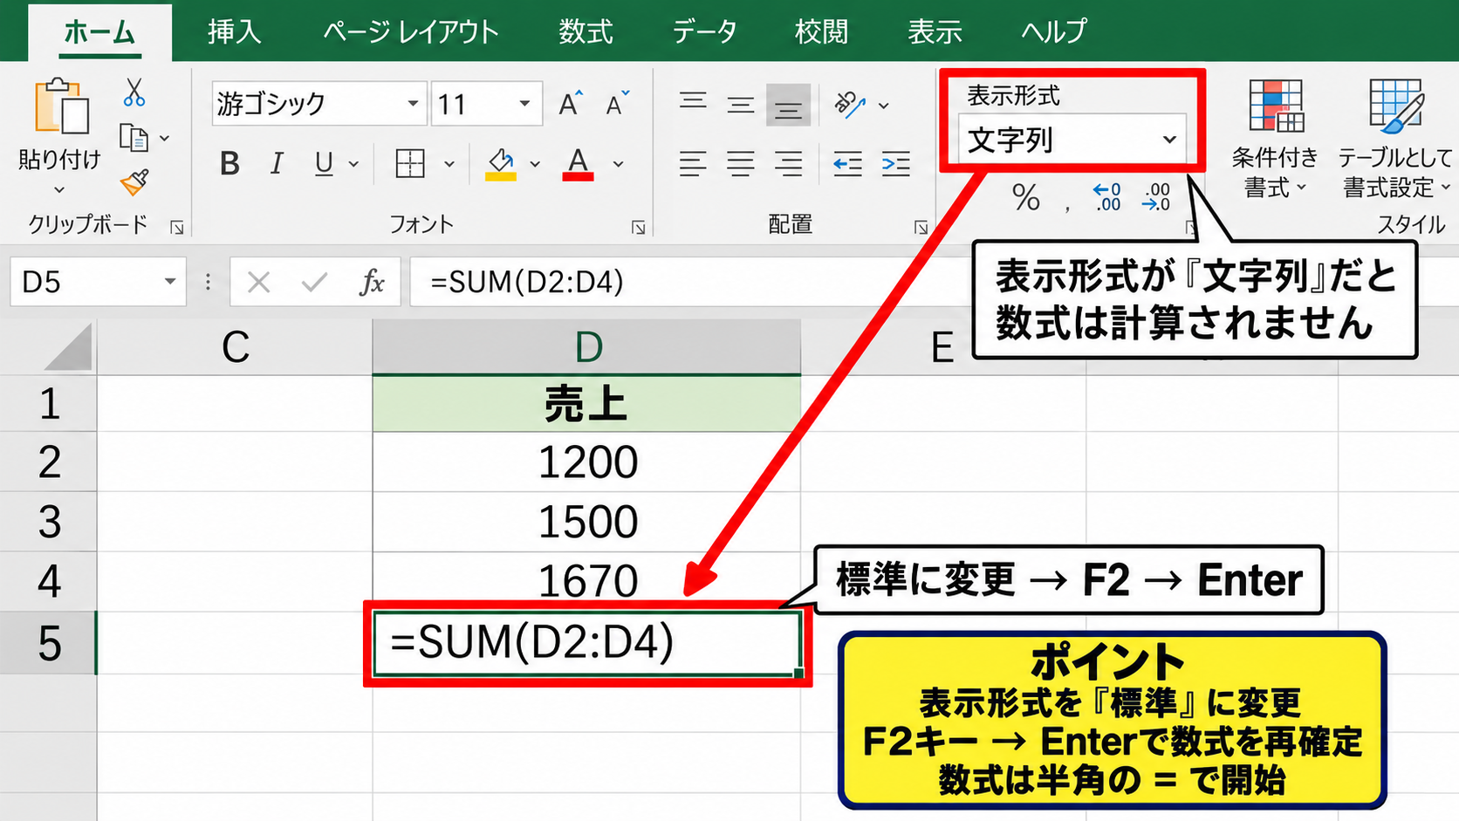Align text to vertical middle
Screen dimensions: 1459x821
coord(741,105)
